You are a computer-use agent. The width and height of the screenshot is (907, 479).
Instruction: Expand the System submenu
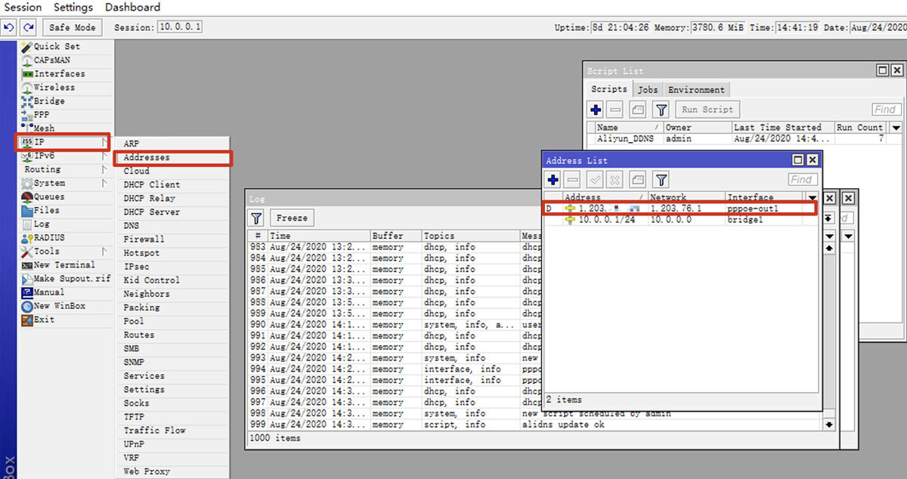(50, 184)
